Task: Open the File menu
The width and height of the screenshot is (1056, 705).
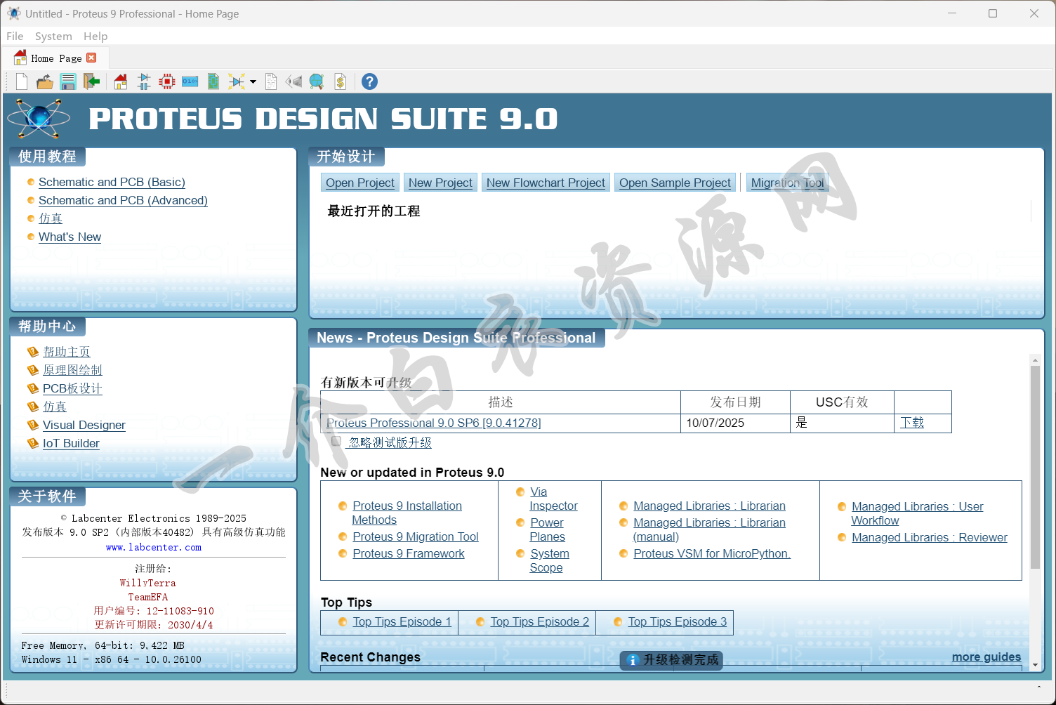Action: (15, 36)
